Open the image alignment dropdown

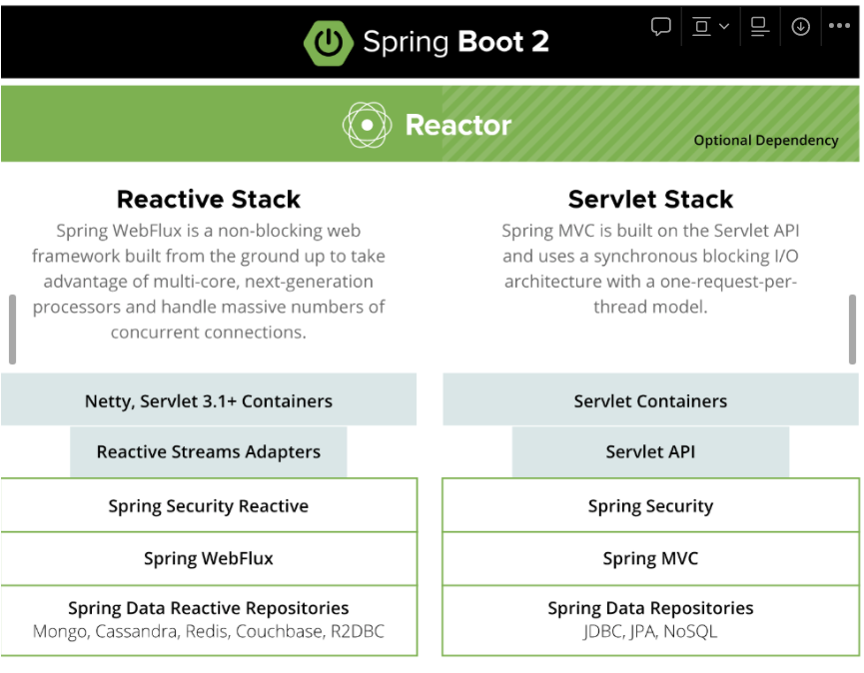tap(710, 26)
